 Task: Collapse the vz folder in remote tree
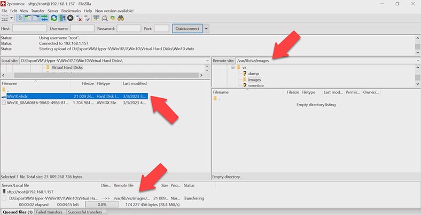coord(233,68)
